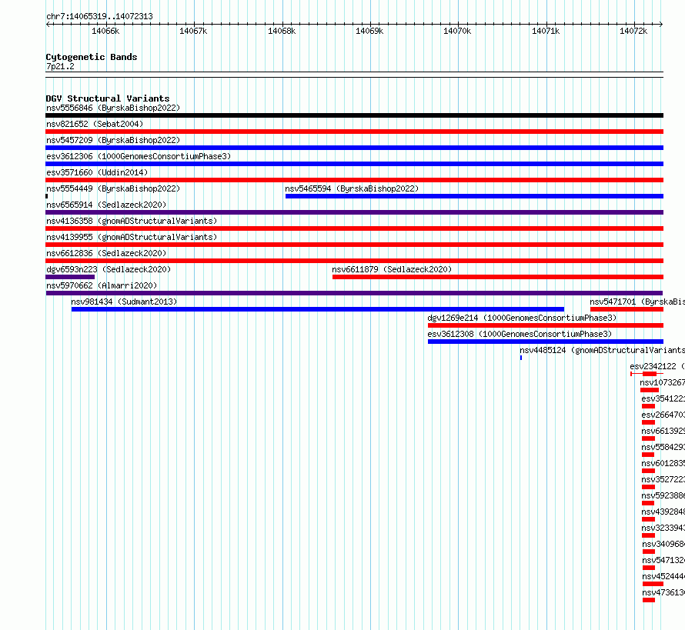Viewport: 685px width, 630px height.
Task: Click the nsv1073267 variant label
Action: [662, 382]
